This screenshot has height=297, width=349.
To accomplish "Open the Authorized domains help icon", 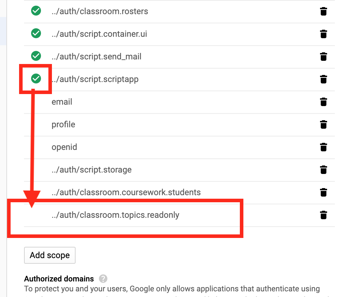I will click(103, 279).
